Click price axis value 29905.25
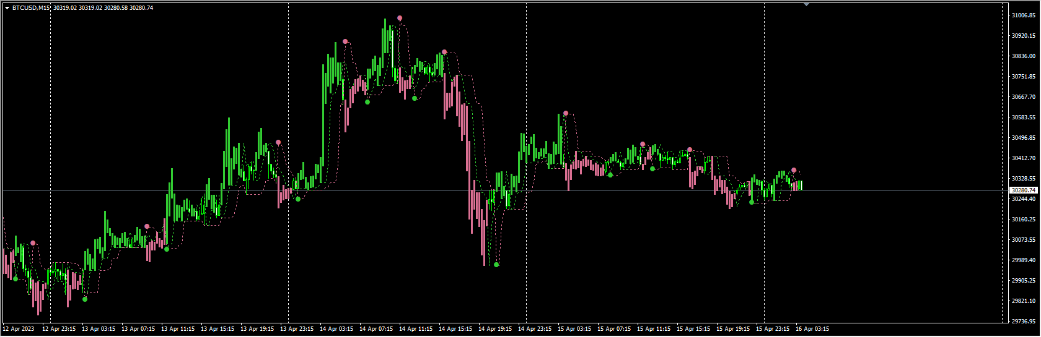1041x337 pixels. pos(1024,280)
